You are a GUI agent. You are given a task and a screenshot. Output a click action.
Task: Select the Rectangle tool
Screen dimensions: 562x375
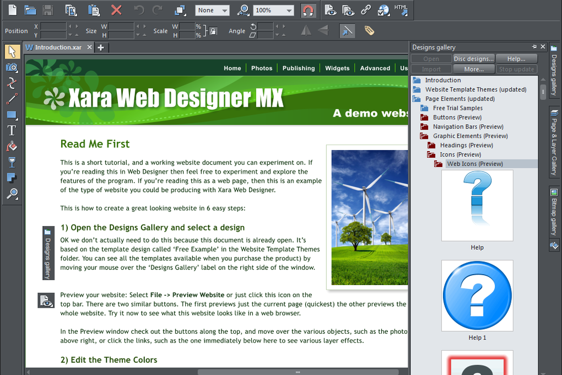pos(12,115)
